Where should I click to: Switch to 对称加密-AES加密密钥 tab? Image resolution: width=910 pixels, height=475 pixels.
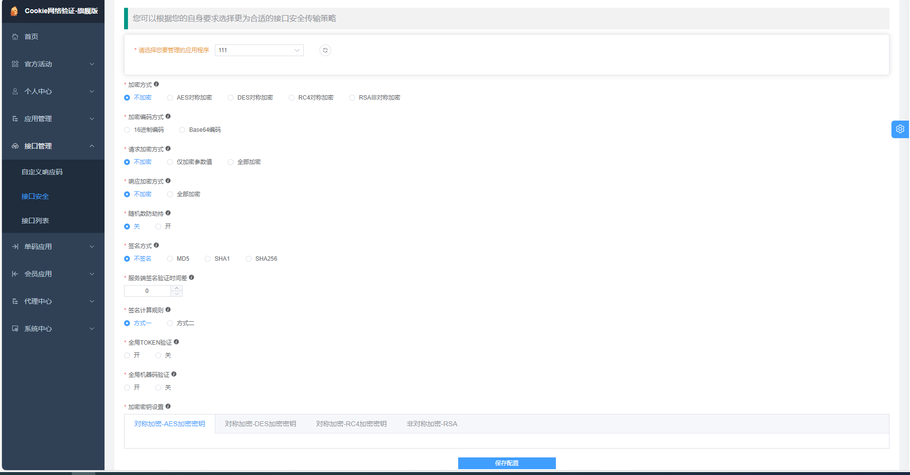(169, 424)
